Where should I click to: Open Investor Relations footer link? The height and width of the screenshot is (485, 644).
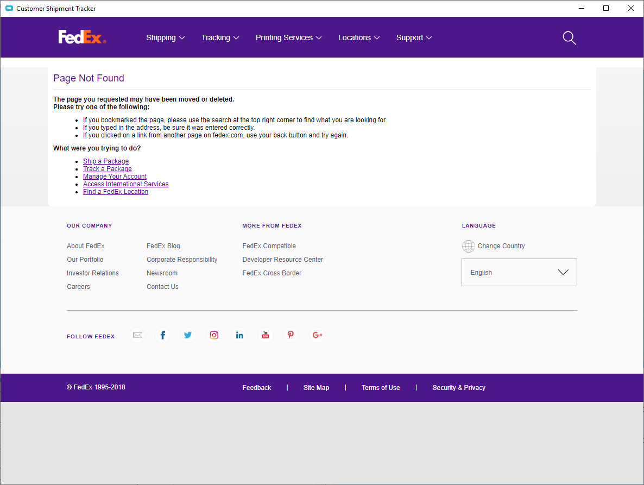pos(93,273)
